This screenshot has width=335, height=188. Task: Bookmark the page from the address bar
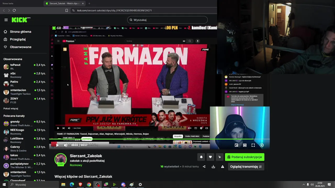66,10
